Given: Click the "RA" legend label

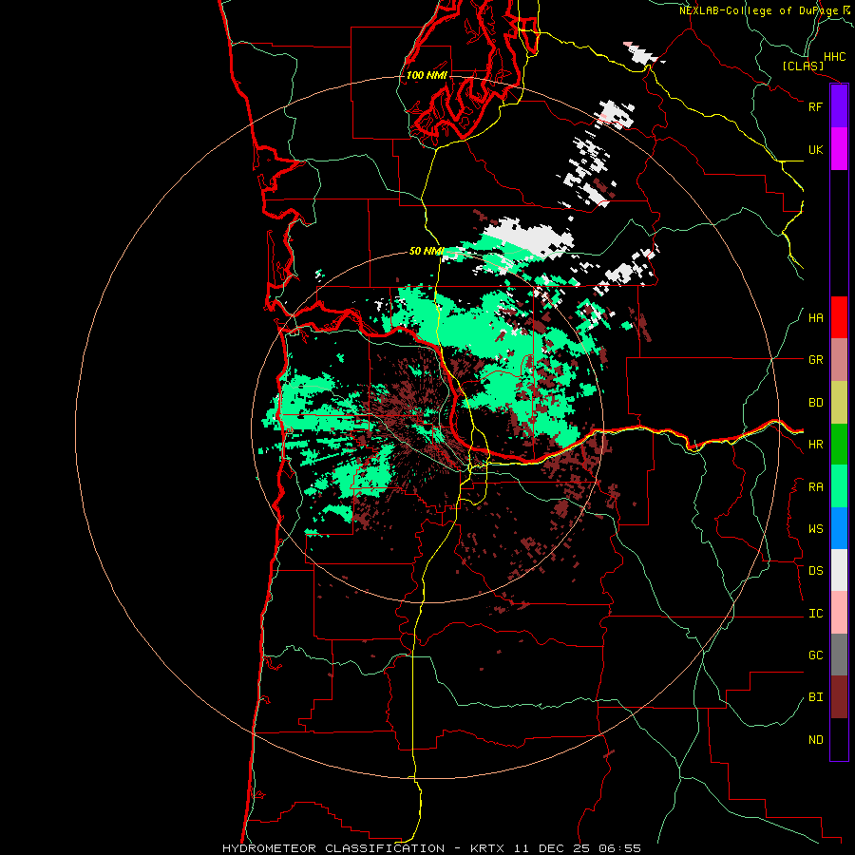Looking at the screenshot, I should tap(815, 487).
